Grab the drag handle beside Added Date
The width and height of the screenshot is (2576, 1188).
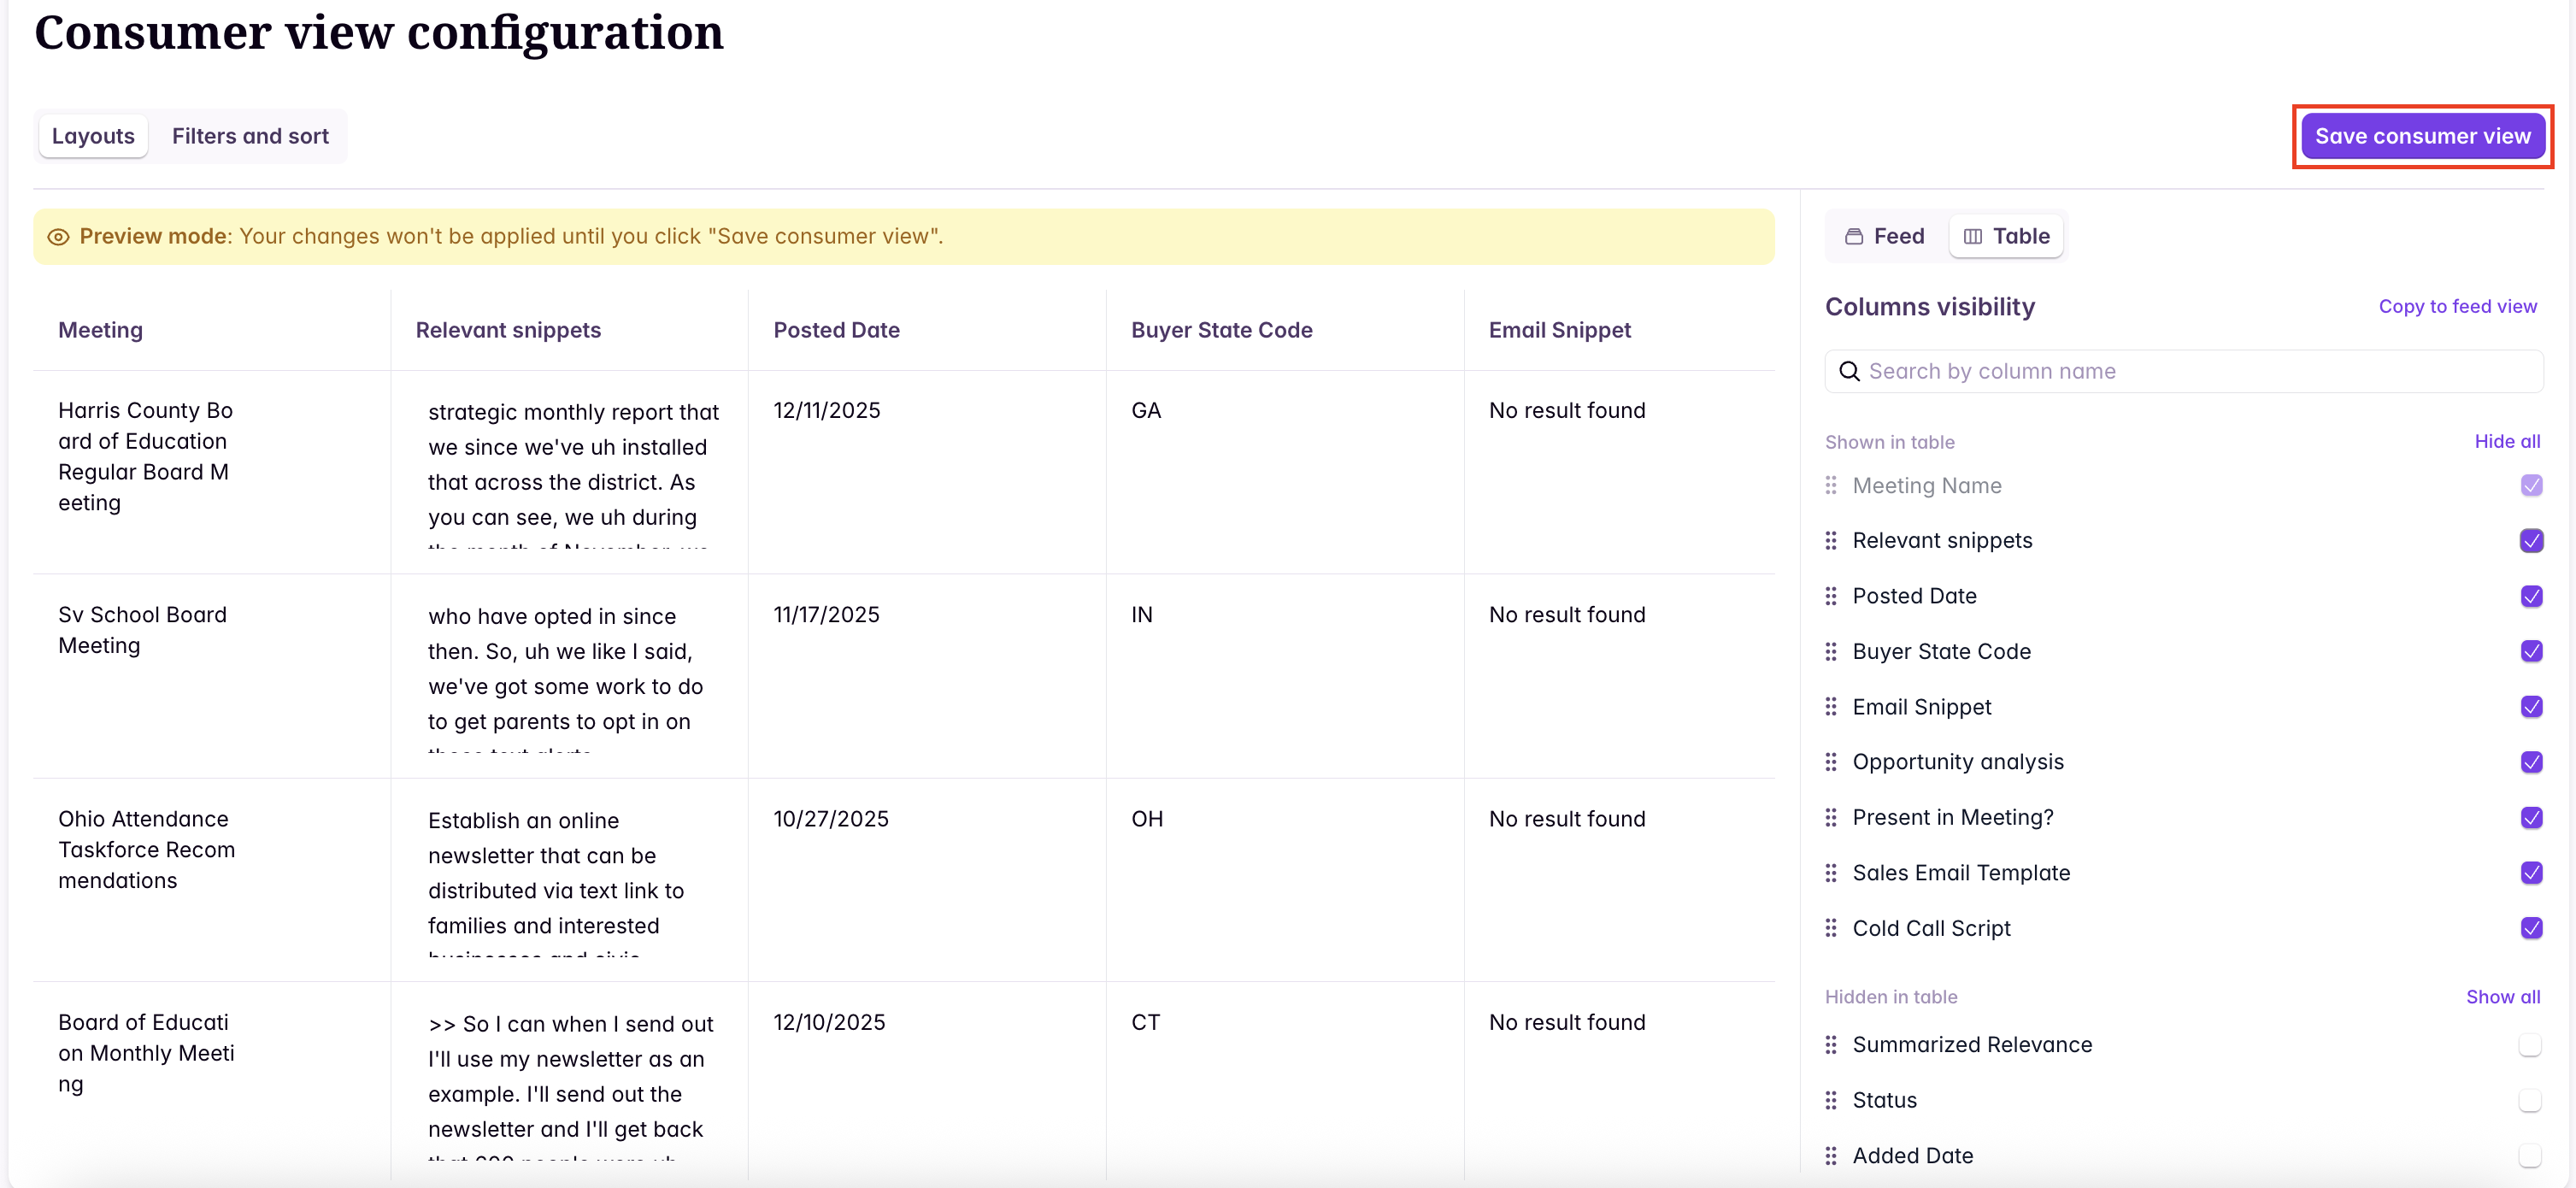pyautogui.click(x=1831, y=1155)
